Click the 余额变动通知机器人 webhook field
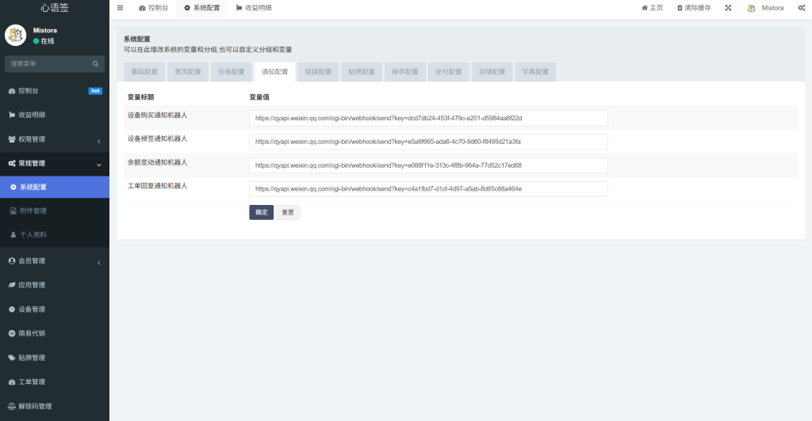This screenshot has height=421, width=812. [428, 165]
